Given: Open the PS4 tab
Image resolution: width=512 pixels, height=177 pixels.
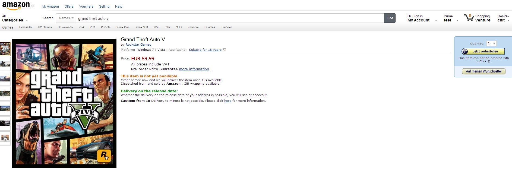Looking at the screenshot, I should tap(81, 27).
